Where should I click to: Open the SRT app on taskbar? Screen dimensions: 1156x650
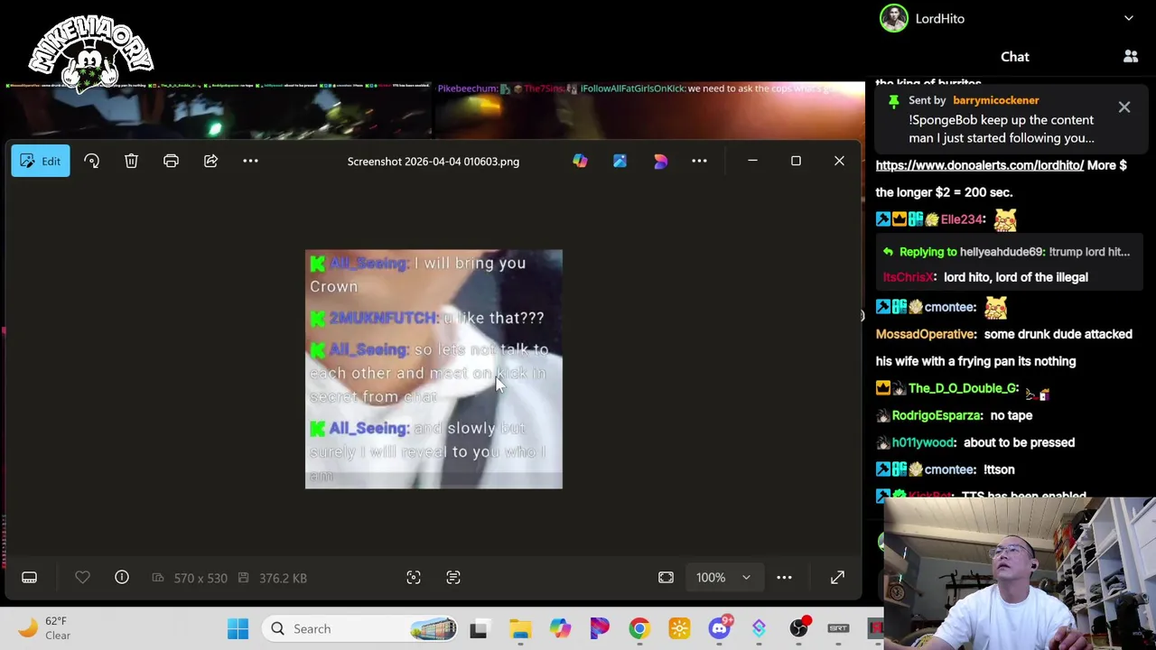click(x=838, y=628)
